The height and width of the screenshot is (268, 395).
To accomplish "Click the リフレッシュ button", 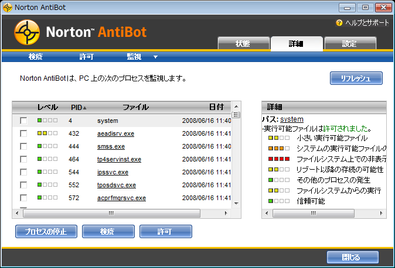I will (x=356, y=78).
